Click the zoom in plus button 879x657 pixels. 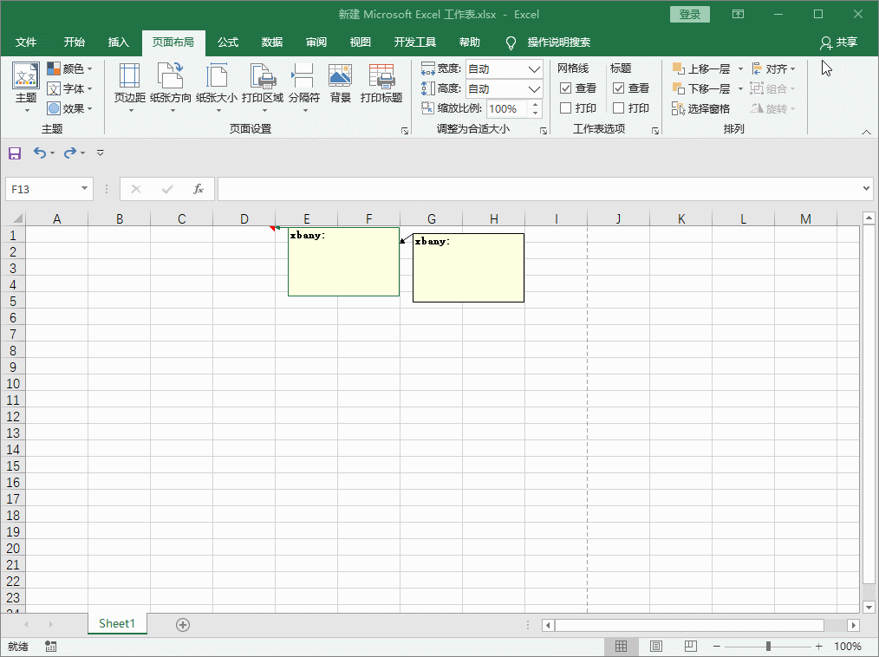pyautogui.click(x=819, y=647)
